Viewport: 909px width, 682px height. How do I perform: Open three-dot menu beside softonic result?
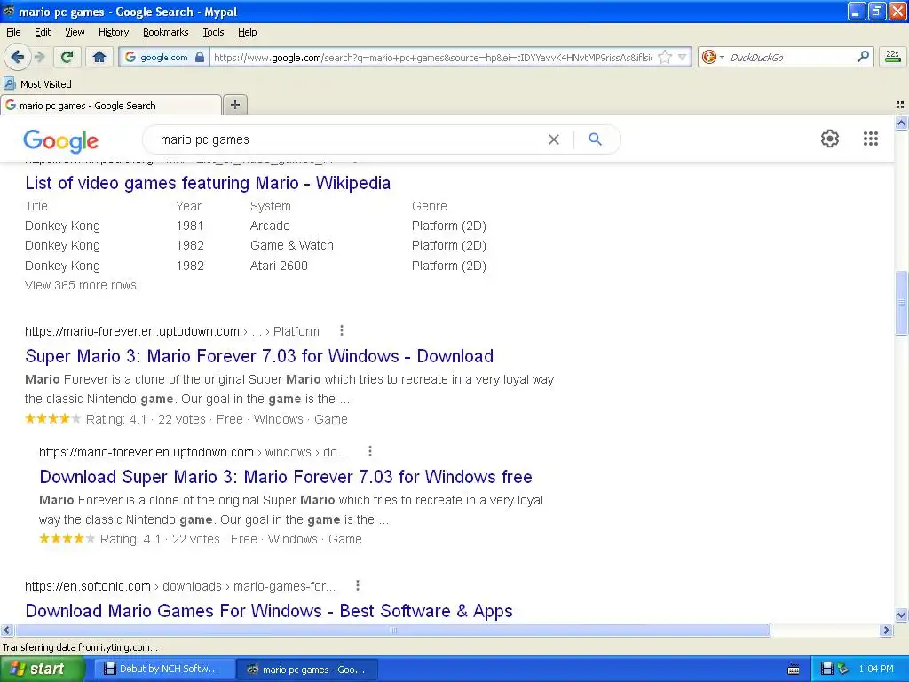tap(358, 586)
